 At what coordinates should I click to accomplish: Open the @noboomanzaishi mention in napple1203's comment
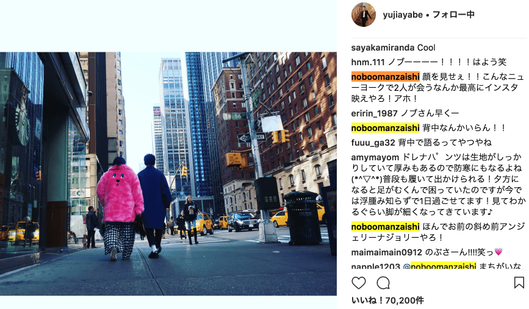439,266
